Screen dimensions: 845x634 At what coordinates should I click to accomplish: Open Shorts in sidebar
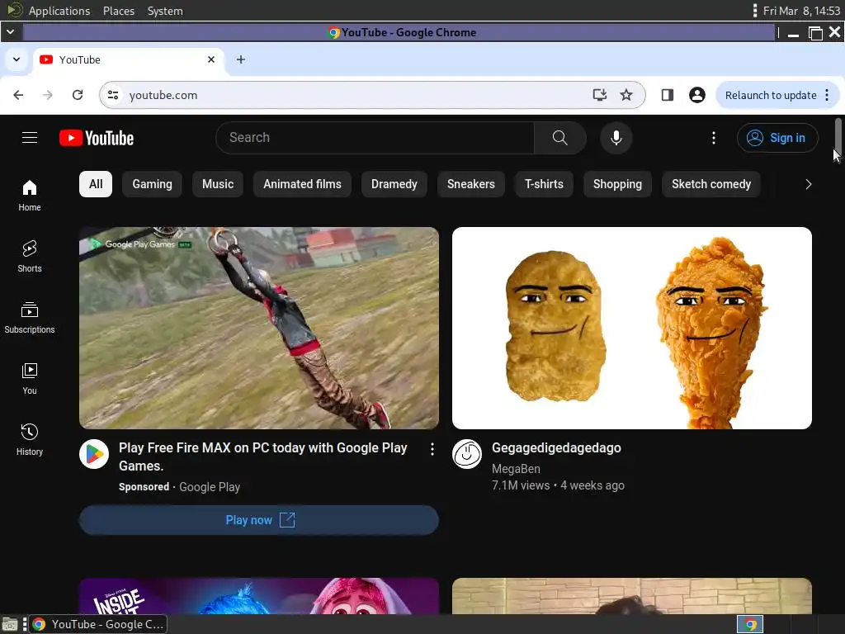[30, 257]
